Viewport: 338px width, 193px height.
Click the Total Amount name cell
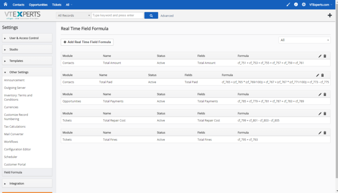tap(112, 63)
